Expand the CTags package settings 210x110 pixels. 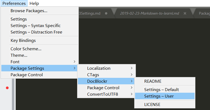tap(93, 75)
